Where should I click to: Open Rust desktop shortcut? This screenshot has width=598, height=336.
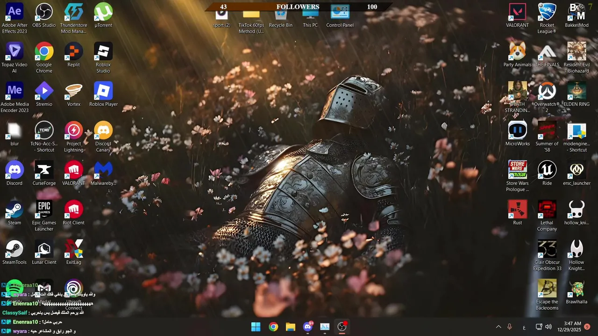point(517,214)
